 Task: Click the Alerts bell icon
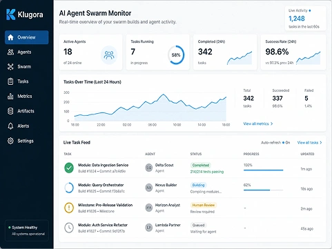tap(10, 126)
